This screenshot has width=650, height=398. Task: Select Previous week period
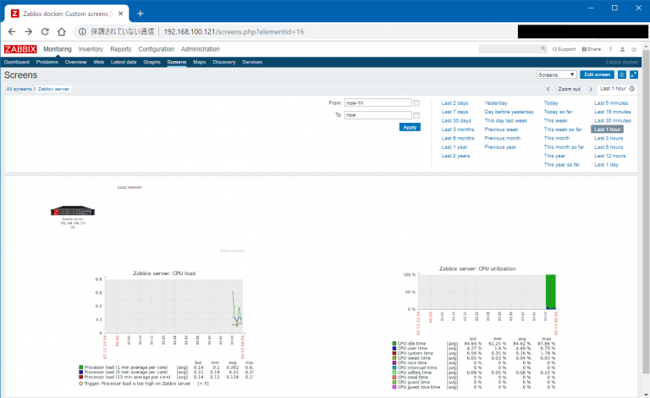point(501,130)
